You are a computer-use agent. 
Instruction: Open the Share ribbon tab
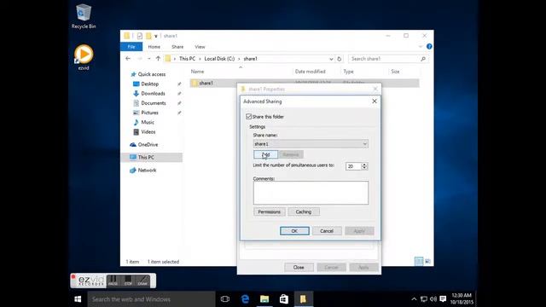(x=177, y=47)
